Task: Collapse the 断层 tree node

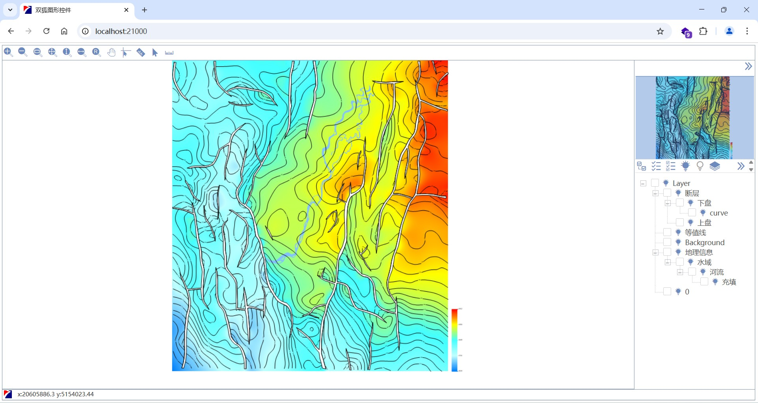Action: [655, 193]
